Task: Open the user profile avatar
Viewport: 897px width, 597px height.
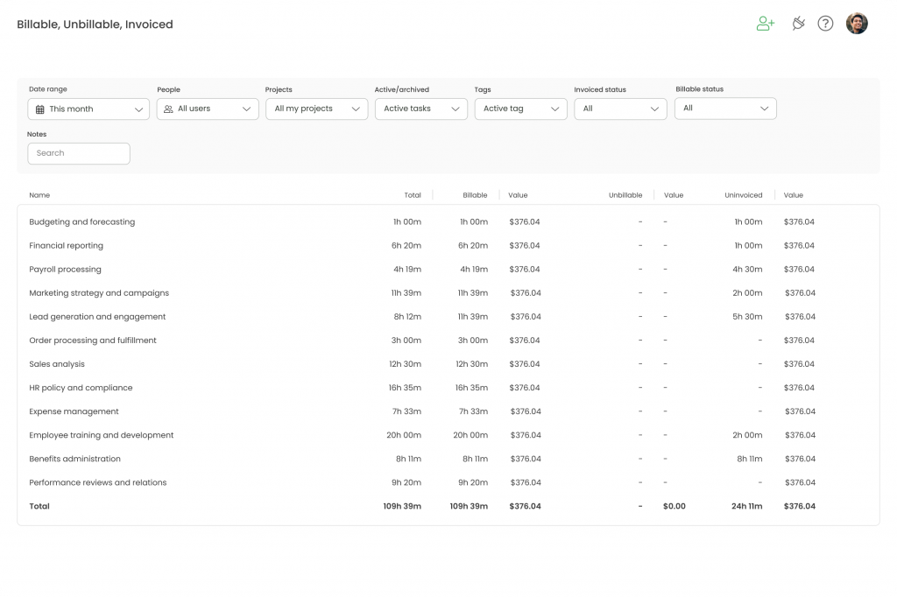Action: (x=856, y=24)
